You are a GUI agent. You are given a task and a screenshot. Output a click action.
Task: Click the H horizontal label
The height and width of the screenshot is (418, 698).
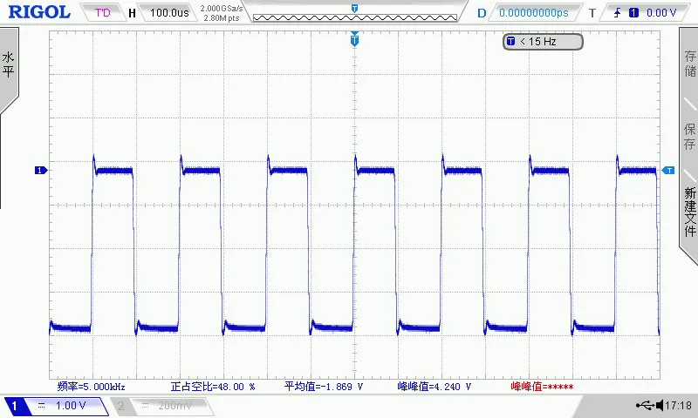coord(132,13)
